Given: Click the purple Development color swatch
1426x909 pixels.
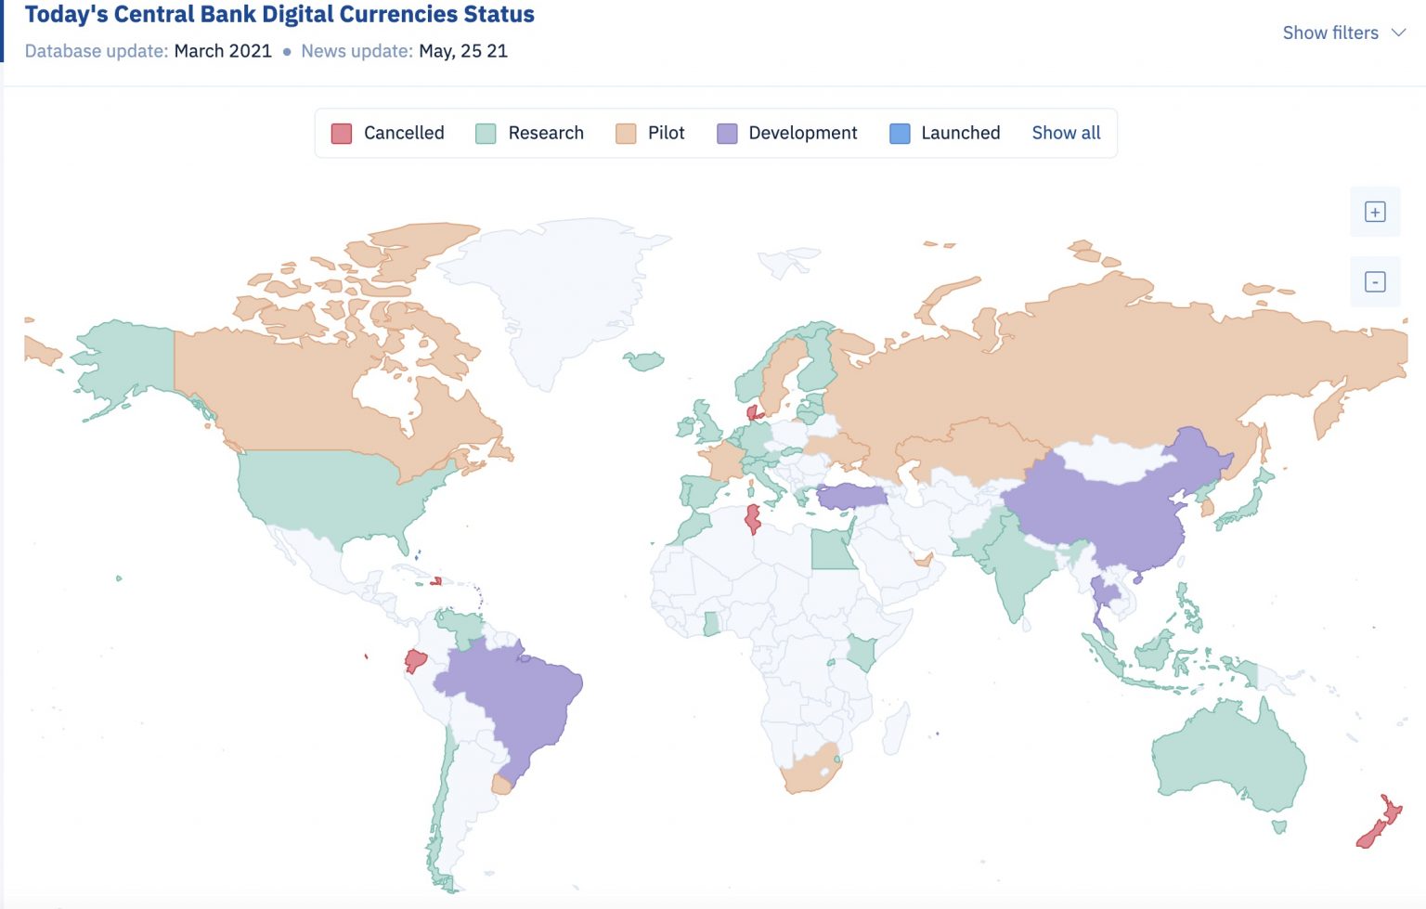Looking at the screenshot, I should 727,134.
